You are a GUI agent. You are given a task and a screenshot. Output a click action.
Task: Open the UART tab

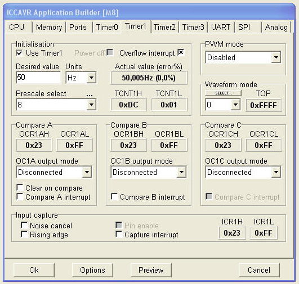(x=221, y=27)
